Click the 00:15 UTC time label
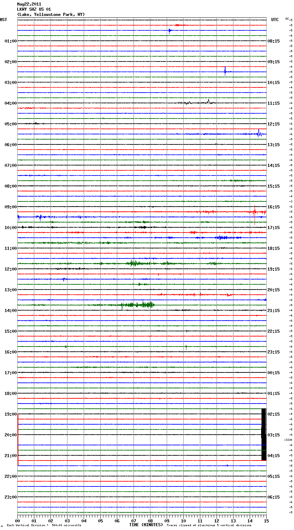 coord(274,372)
